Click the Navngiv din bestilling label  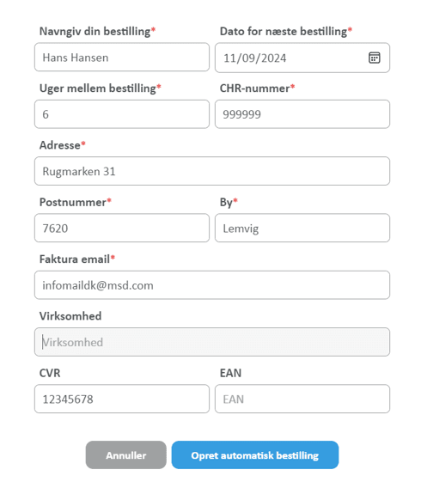click(x=97, y=32)
